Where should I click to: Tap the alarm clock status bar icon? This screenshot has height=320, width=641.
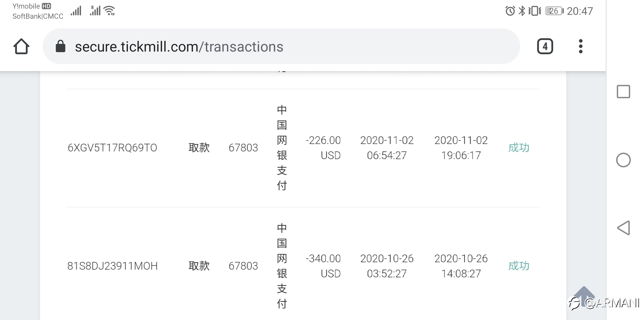click(x=510, y=11)
